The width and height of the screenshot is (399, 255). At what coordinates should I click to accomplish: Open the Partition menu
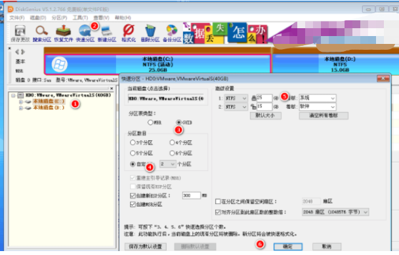tap(59, 18)
